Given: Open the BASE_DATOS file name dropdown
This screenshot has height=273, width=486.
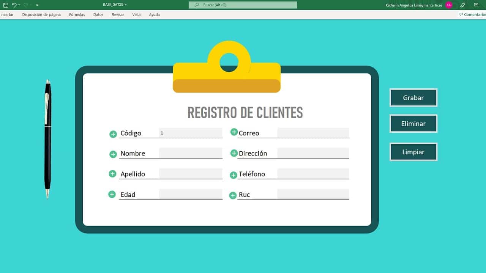Looking at the screenshot, I should (x=115, y=5).
